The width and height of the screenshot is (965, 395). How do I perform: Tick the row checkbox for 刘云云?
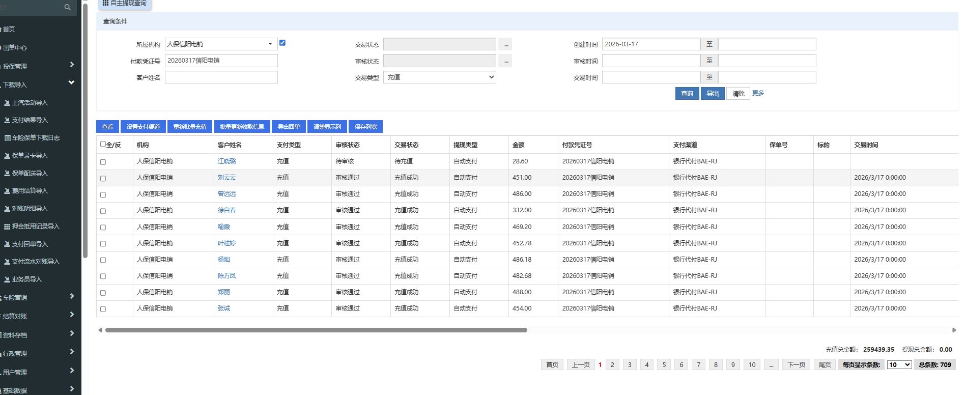pos(103,178)
